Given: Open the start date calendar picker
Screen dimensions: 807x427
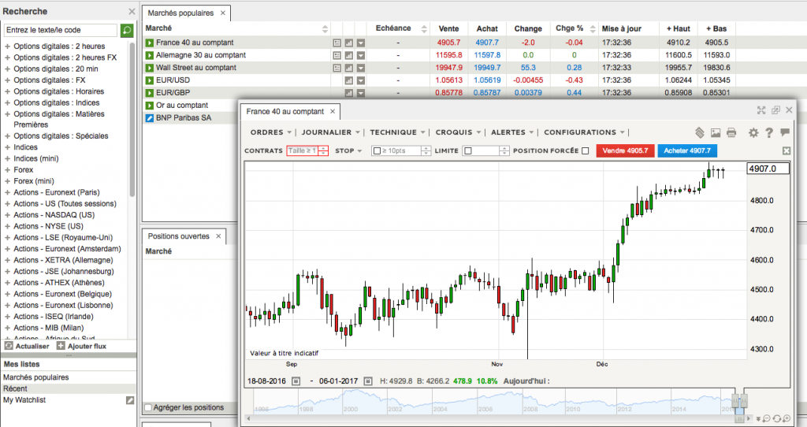Looking at the screenshot, I should (x=296, y=381).
